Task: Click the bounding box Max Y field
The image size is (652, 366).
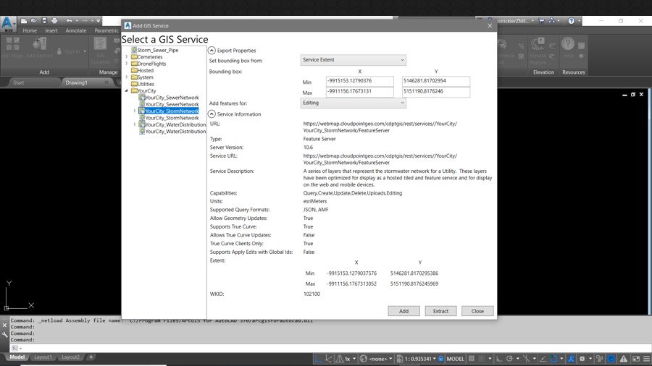Action: pyautogui.click(x=436, y=91)
